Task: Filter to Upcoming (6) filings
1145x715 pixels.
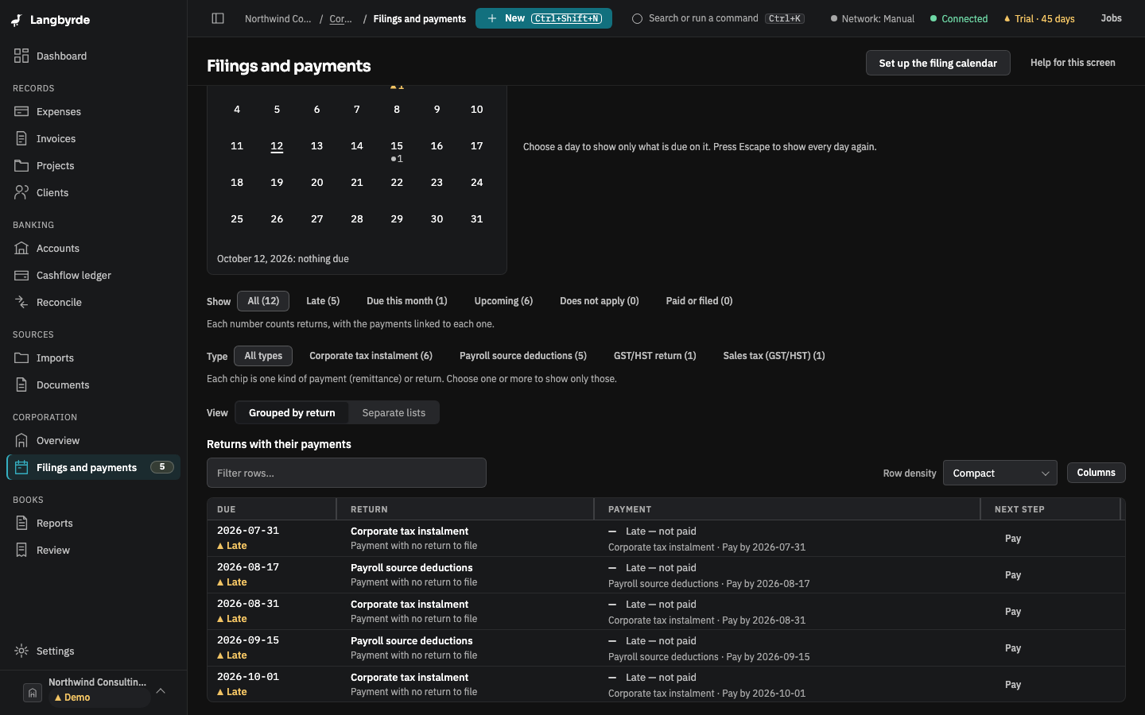Action: click(x=503, y=301)
